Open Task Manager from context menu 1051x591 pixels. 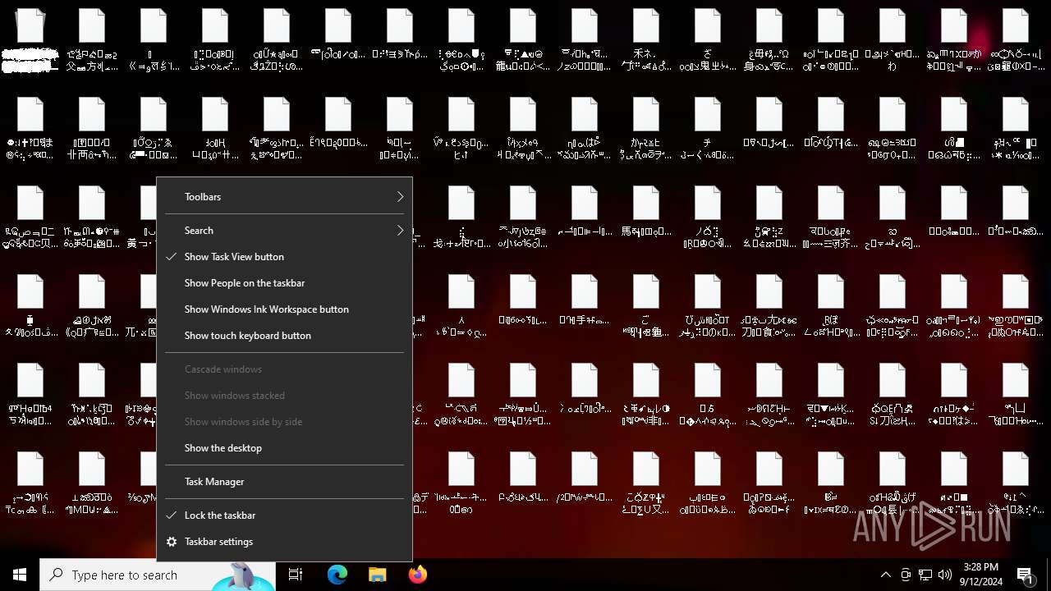pyautogui.click(x=284, y=482)
